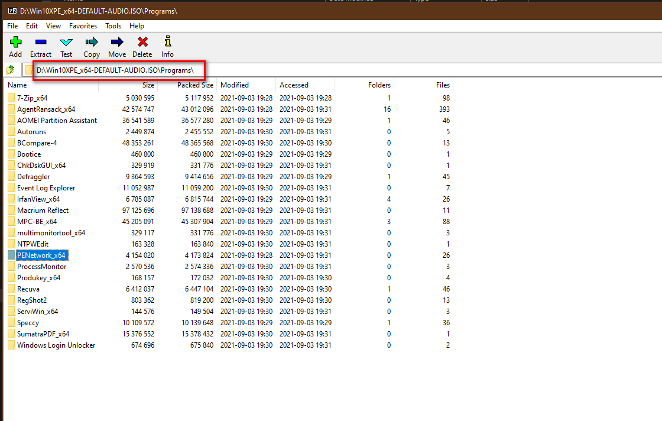Go up one folder level icon
The width and height of the screenshot is (662, 421).
tap(11, 70)
